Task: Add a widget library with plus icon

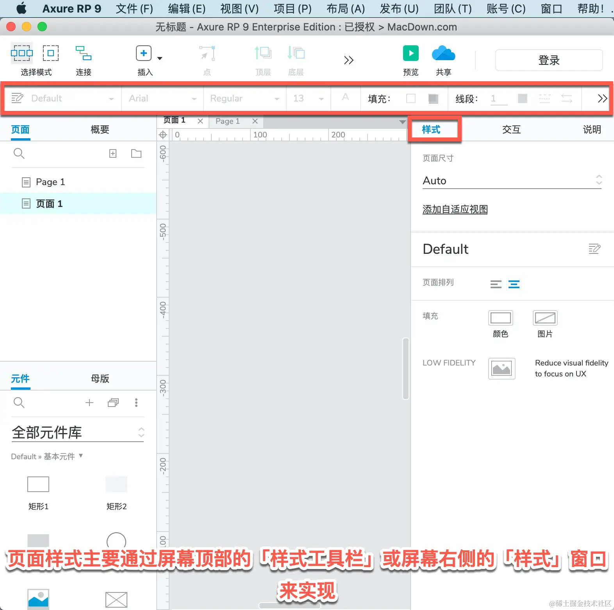Action: pyautogui.click(x=89, y=403)
